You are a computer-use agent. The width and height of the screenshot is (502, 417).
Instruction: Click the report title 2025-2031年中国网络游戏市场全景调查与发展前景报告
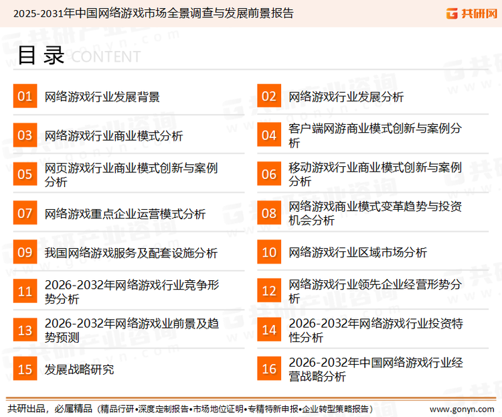[153, 13]
